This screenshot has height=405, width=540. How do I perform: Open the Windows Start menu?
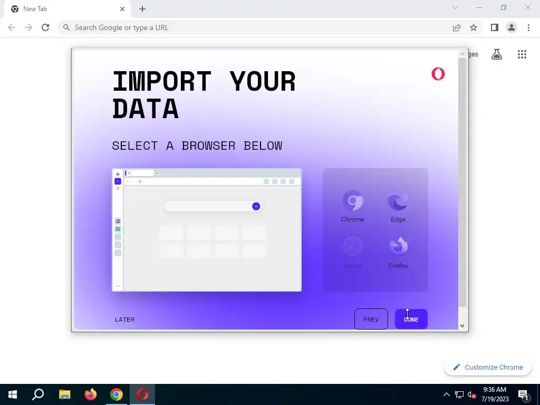point(13,394)
